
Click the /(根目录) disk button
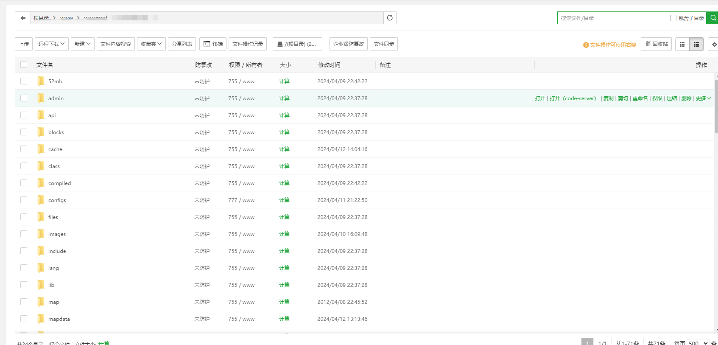pyautogui.click(x=297, y=44)
